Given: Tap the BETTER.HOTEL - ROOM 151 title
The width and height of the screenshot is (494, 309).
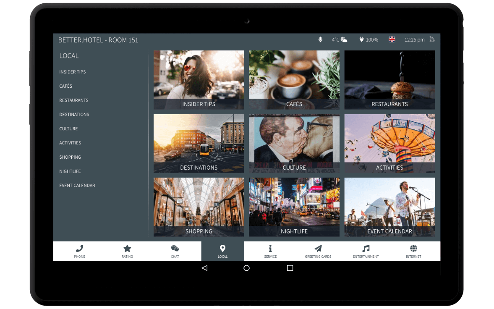Looking at the screenshot, I should pos(98,40).
